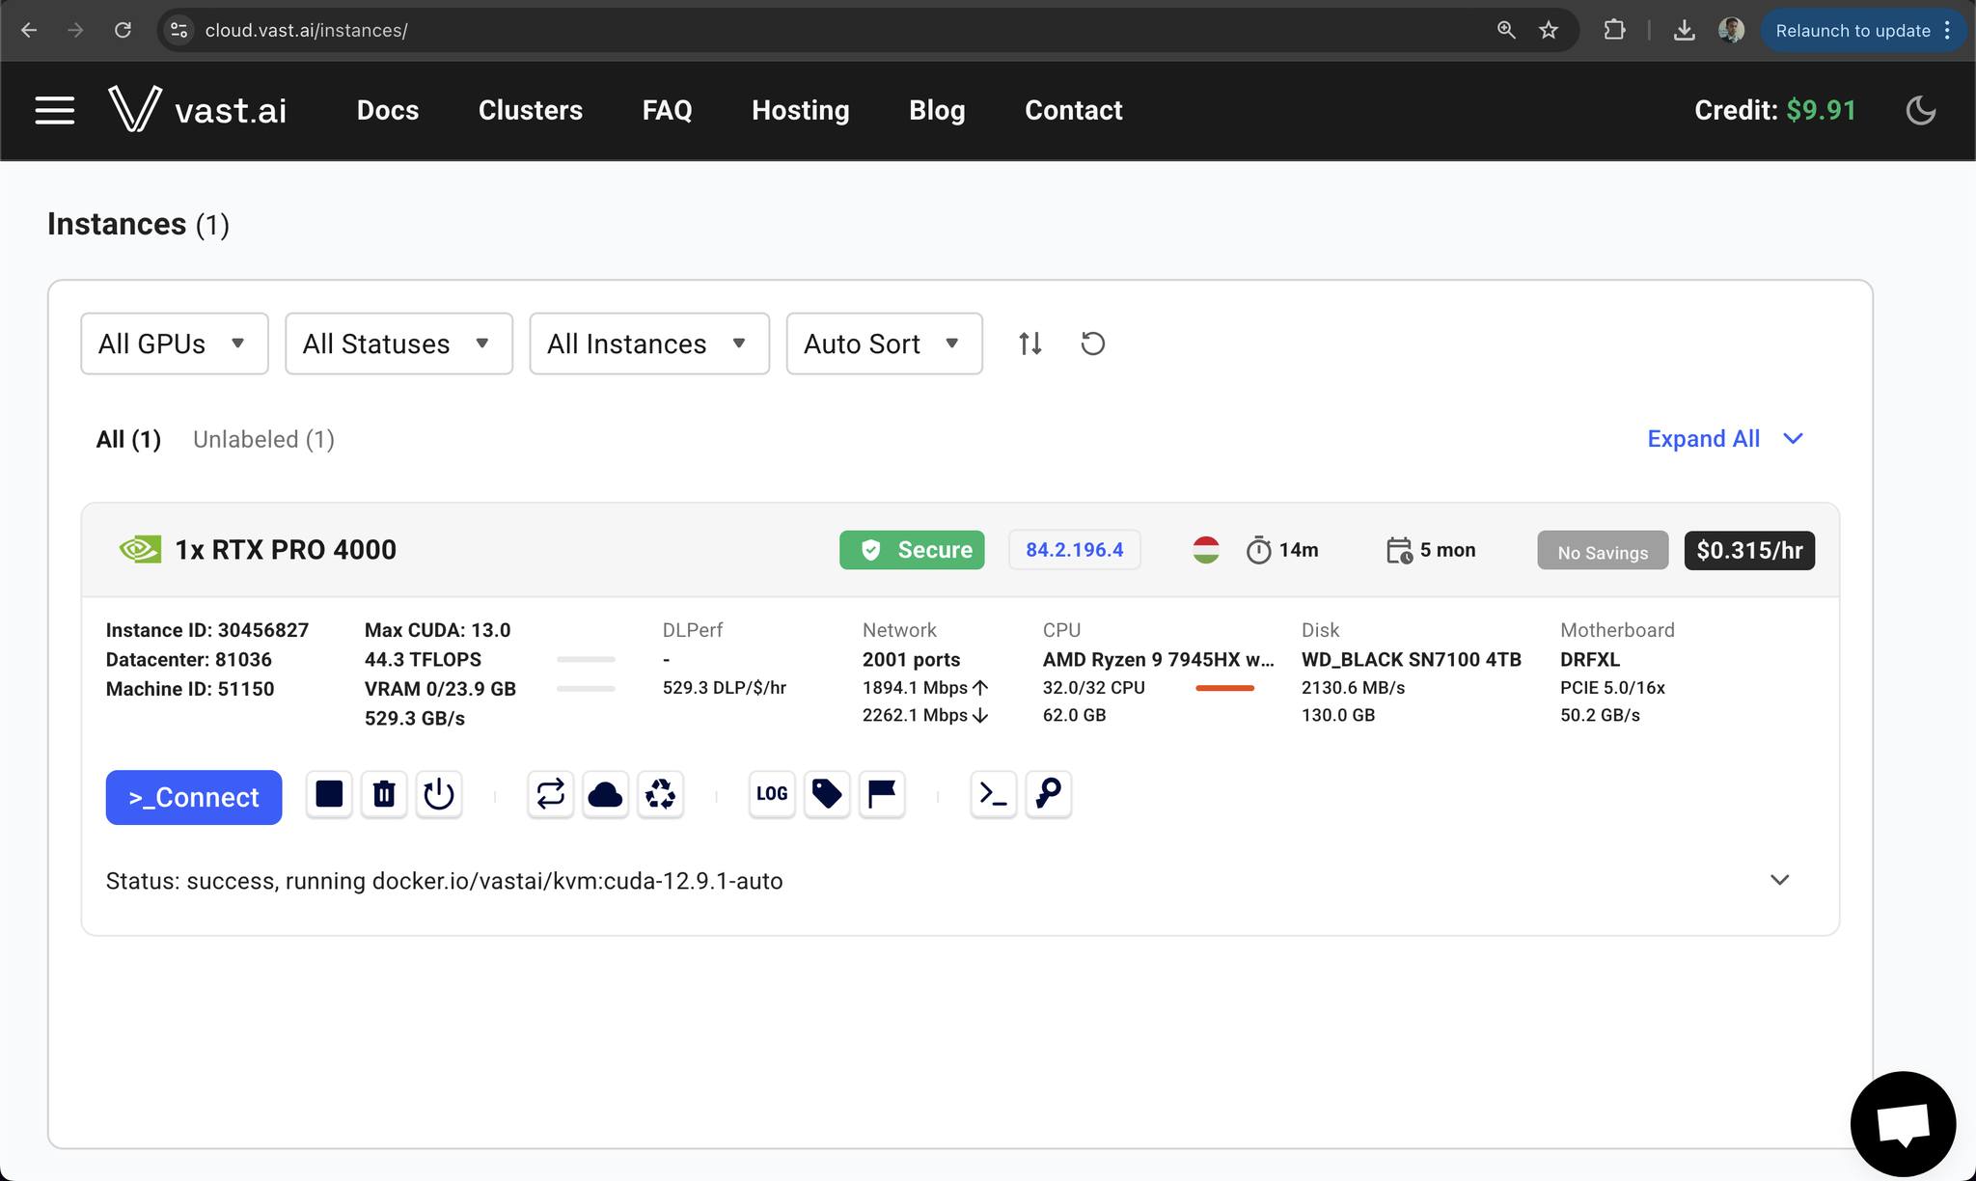Image resolution: width=1976 pixels, height=1181 pixels.
Task: Select the All (1) tab
Action: [x=128, y=440]
